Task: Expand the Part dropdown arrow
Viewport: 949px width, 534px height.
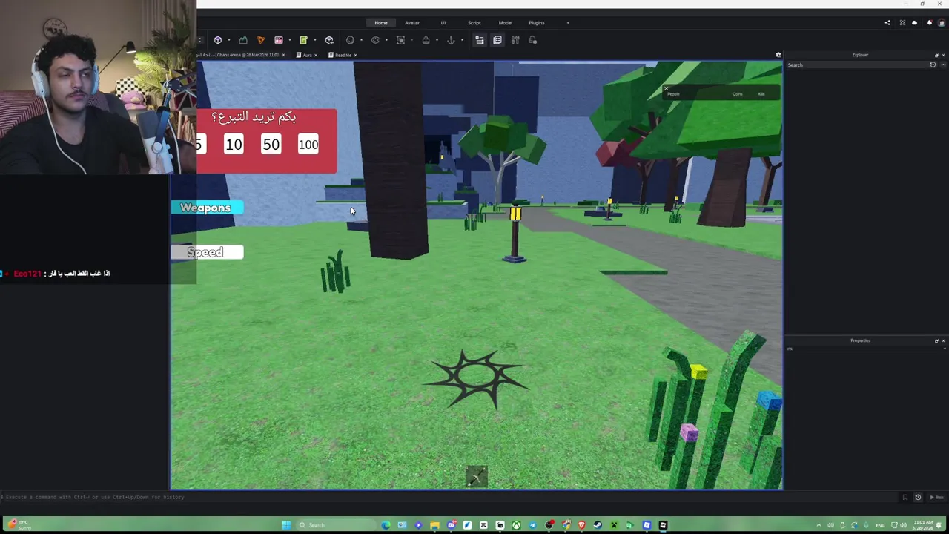Action: (x=229, y=40)
